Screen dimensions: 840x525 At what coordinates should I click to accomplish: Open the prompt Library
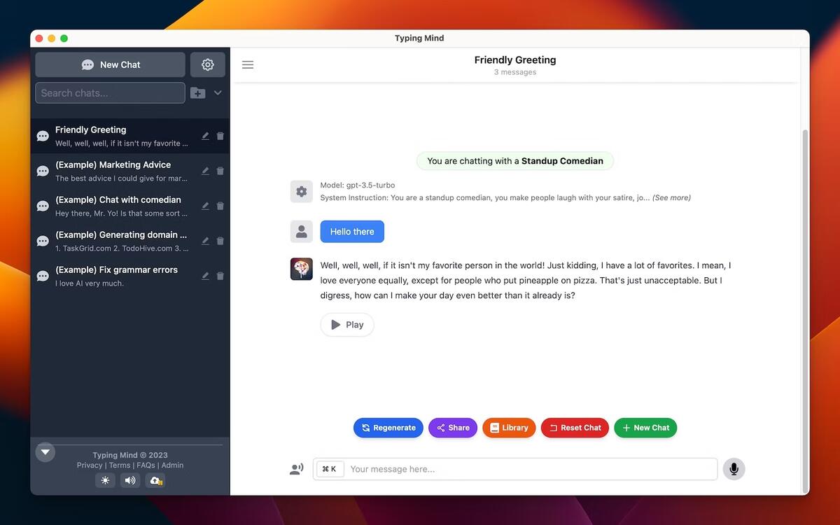(x=509, y=428)
